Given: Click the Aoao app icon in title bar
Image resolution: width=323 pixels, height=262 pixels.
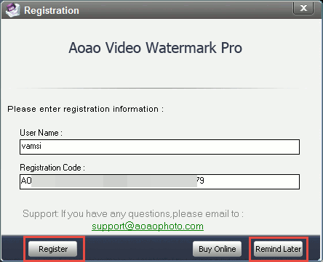Looking at the screenshot, I should (12, 10).
